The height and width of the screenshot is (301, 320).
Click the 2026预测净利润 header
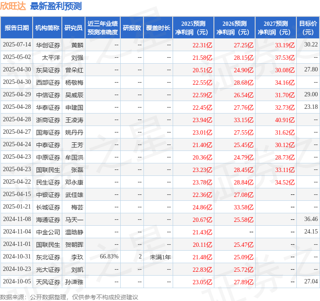point(235,28)
